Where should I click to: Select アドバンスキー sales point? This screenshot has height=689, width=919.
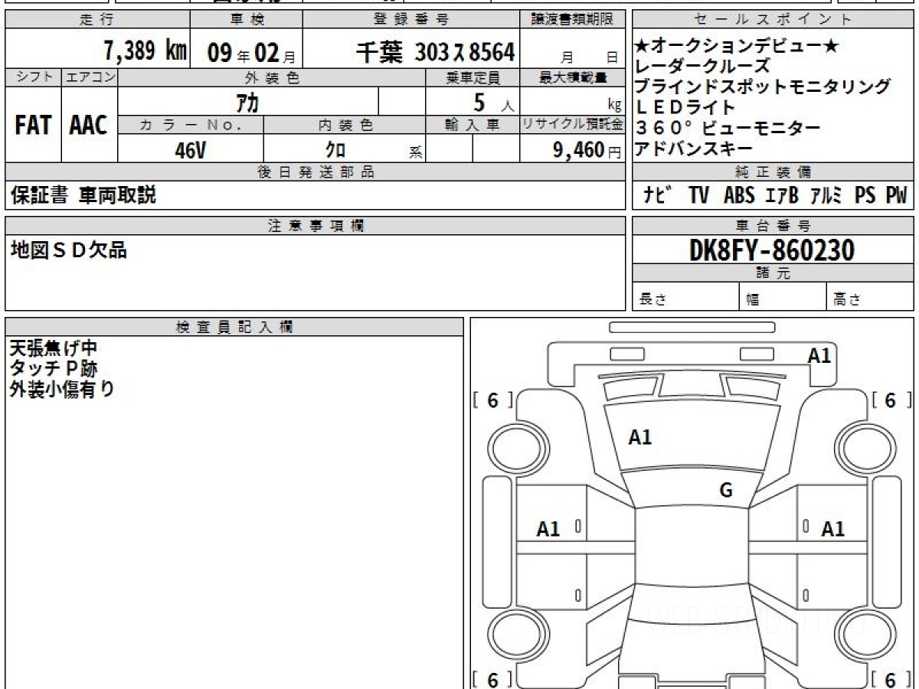coord(694,149)
